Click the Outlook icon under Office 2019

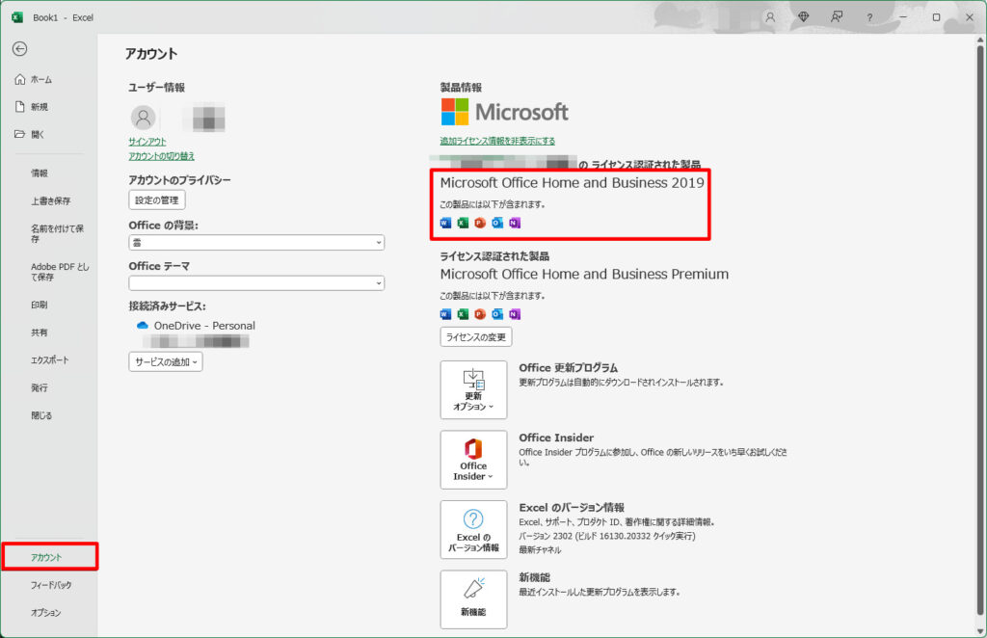[497, 223]
